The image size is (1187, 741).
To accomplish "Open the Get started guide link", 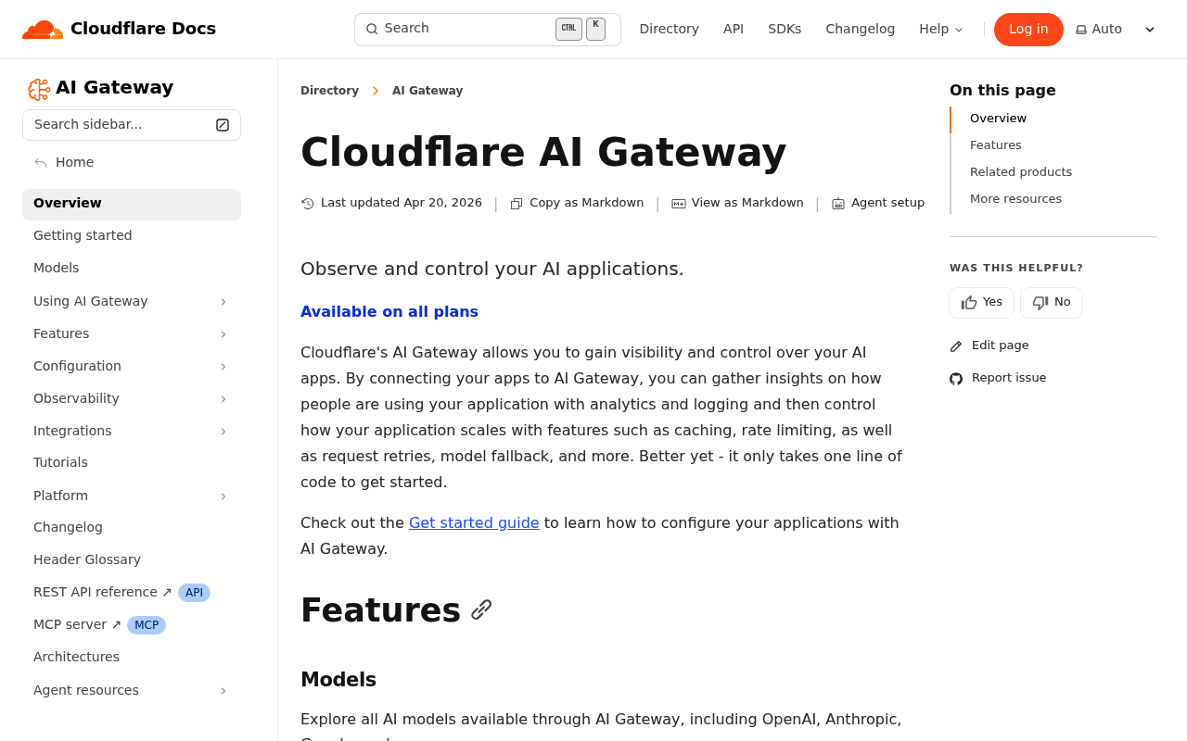I will pos(474,522).
